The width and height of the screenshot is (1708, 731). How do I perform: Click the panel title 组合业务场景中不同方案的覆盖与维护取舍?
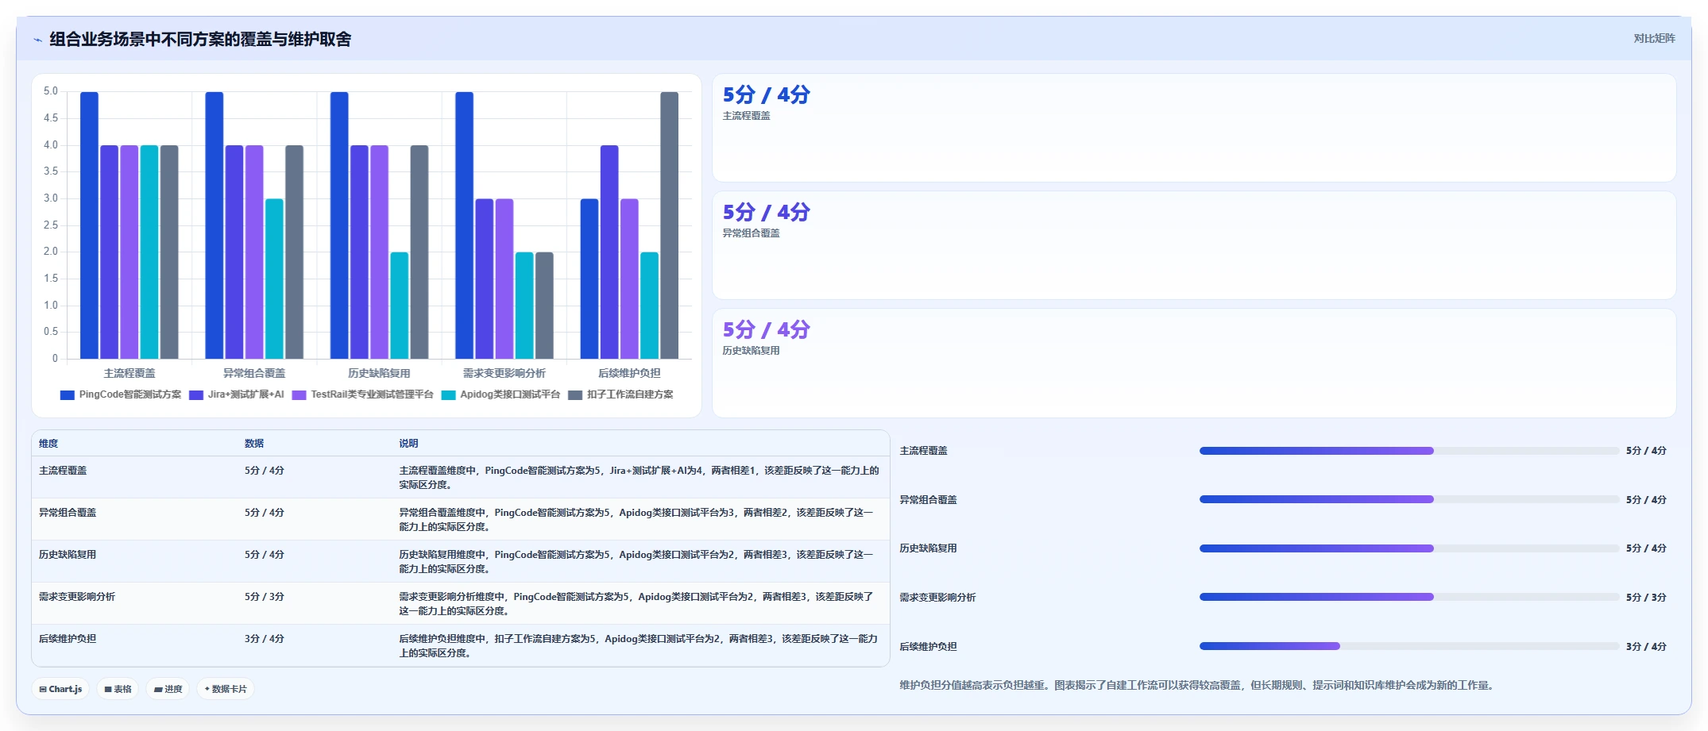(200, 40)
